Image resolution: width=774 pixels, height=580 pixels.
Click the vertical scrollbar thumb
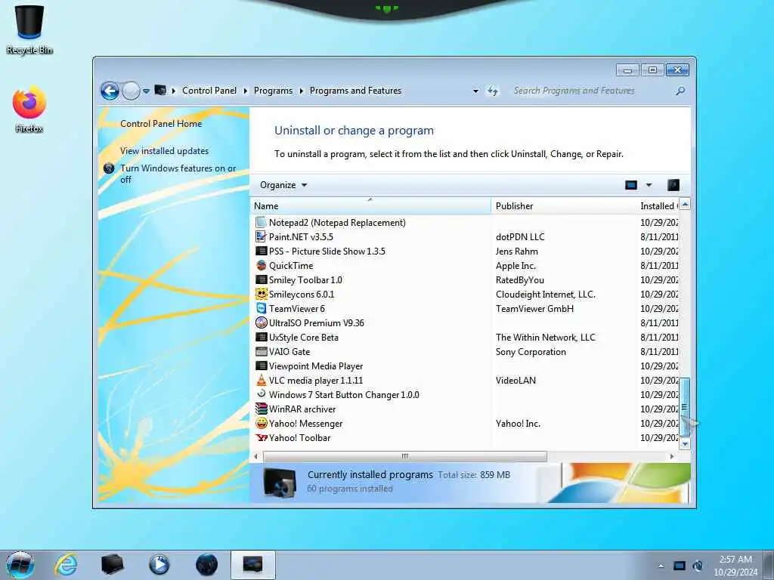[x=685, y=407]
